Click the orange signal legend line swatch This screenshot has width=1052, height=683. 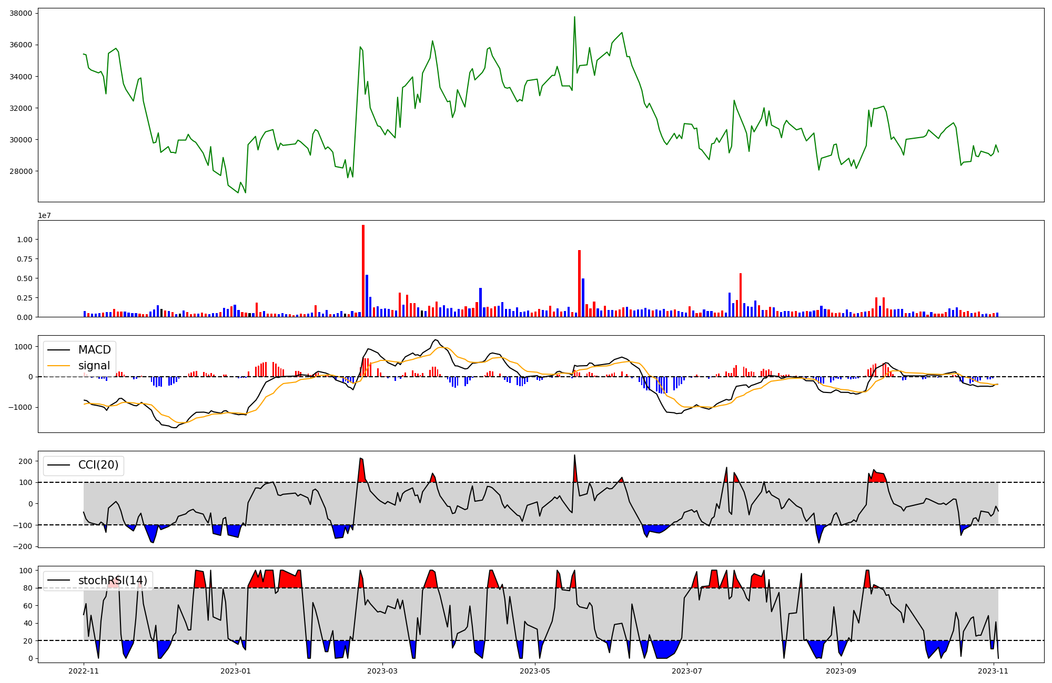[x=60, y=366]
